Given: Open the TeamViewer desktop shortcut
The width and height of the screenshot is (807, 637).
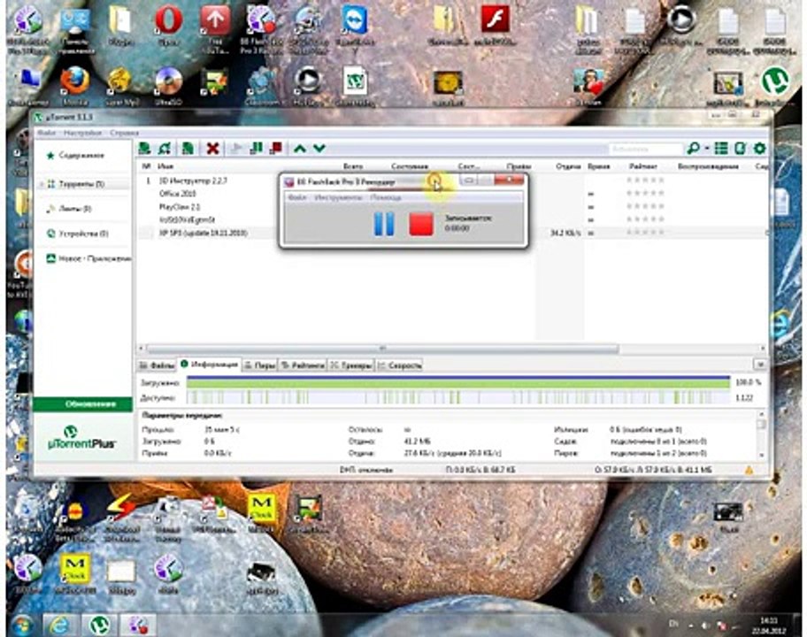Looking at the screenshot, I should pyautogui.click(x=354, y=27).
